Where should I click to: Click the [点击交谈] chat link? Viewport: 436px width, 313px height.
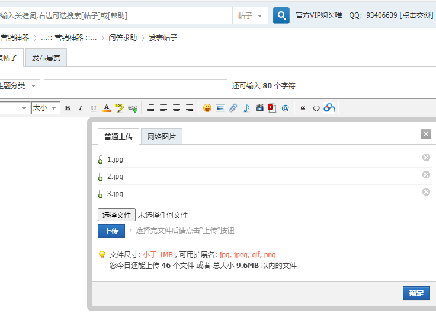(x=416, y=15)
